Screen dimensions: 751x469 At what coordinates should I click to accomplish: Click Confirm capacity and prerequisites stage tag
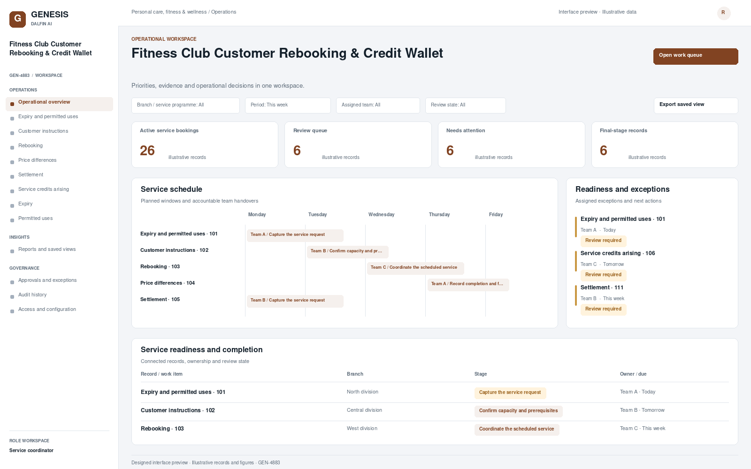pos(519,411)
